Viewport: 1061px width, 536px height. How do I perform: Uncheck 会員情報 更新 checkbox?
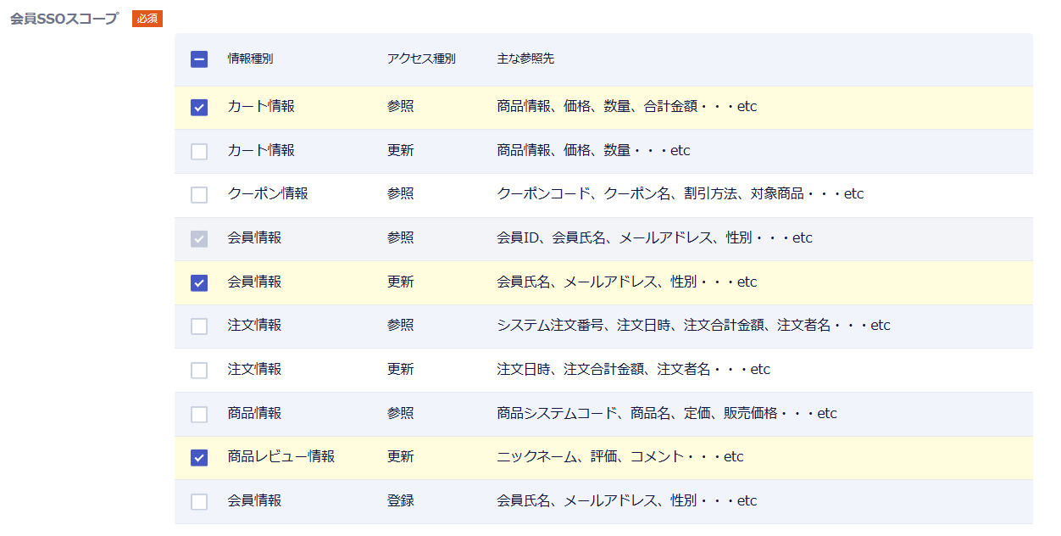coord(199,283)
